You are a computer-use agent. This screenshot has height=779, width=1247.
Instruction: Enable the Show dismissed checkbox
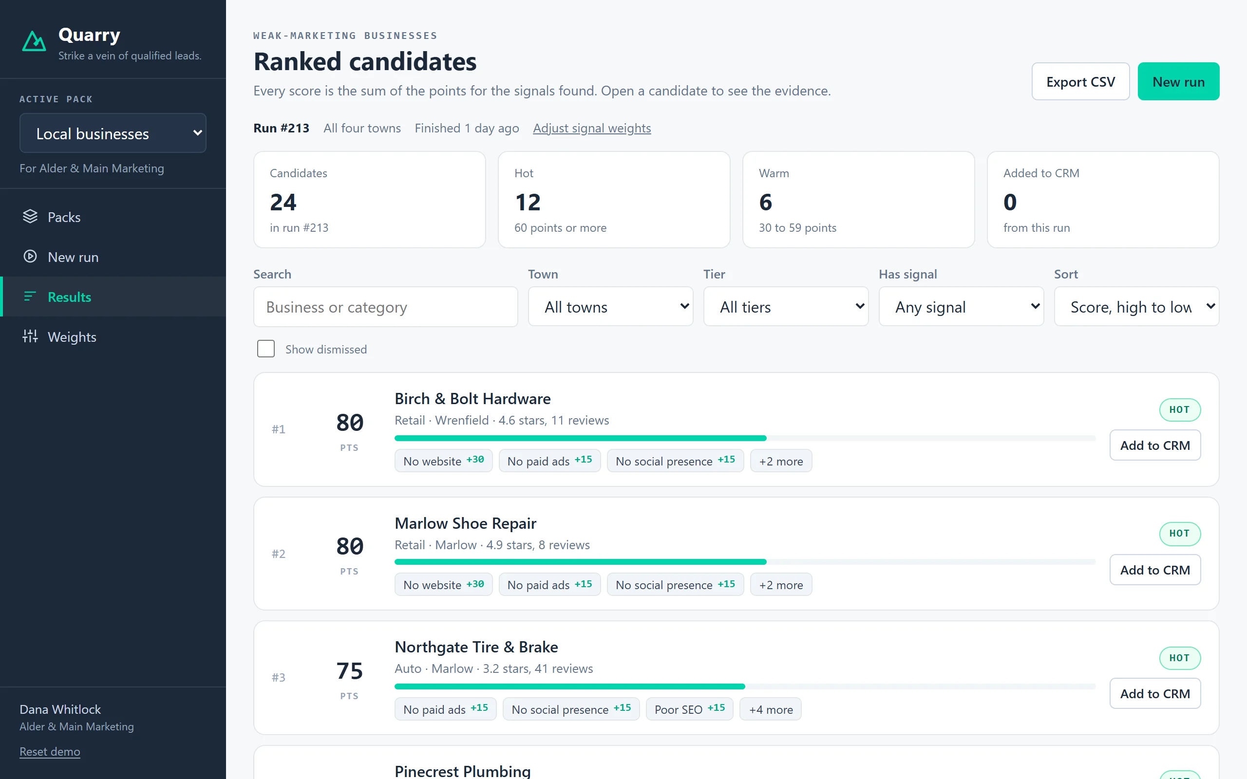266,349
